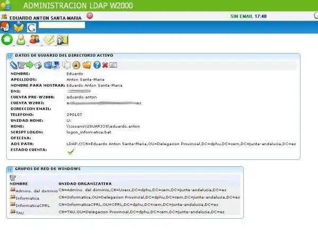This screenshot has width=318, height=234.
Task: Click the person with yellow board icon
Action: click(63, 40)
